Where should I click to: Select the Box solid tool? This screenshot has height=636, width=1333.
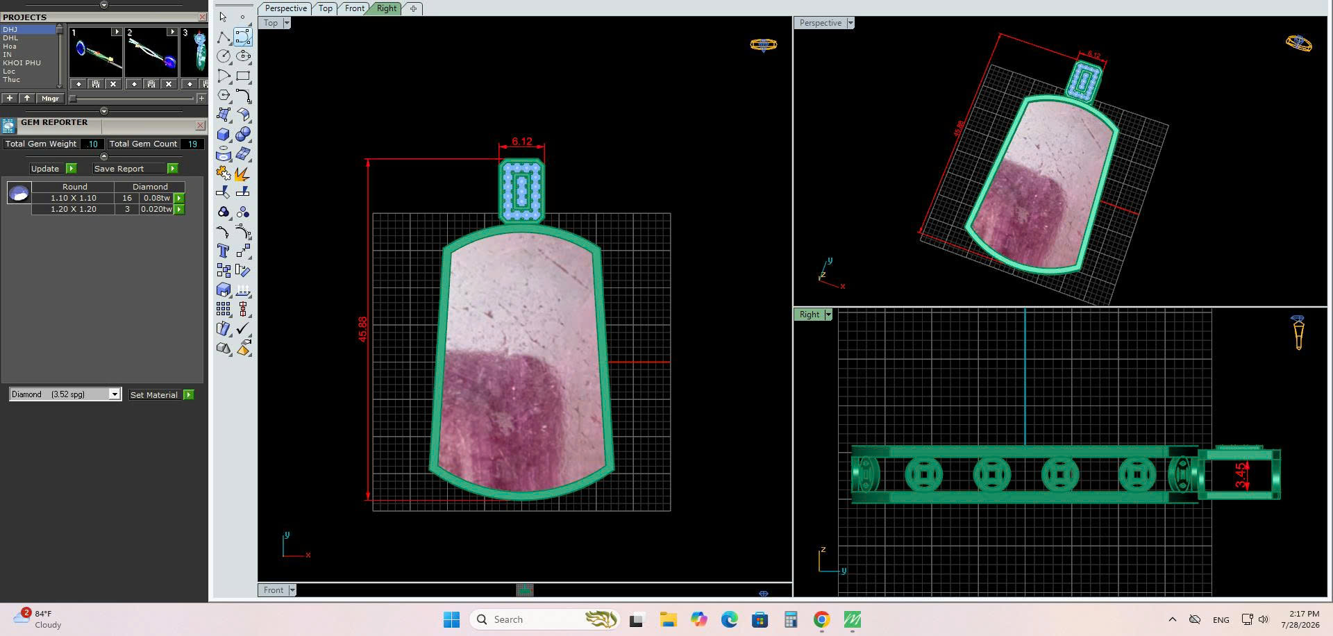[224, 134]
